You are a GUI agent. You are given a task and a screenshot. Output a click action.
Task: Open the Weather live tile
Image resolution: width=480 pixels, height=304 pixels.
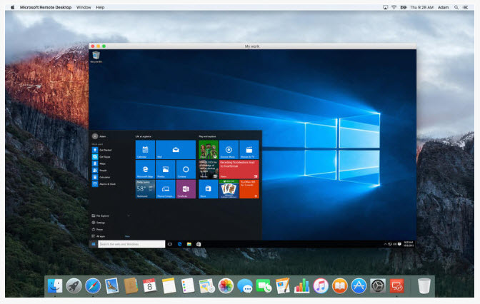click(x=145, y=189)
